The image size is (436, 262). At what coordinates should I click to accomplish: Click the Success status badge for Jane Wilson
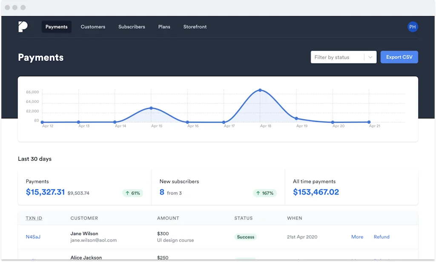coord(245,237)
